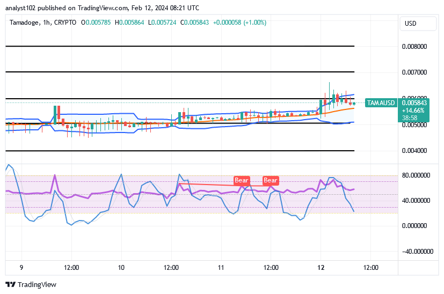Click the 0.008000 price axis label
Viewport: 444px width, 294px height.
pyautogui.click(x=414, y=47)
